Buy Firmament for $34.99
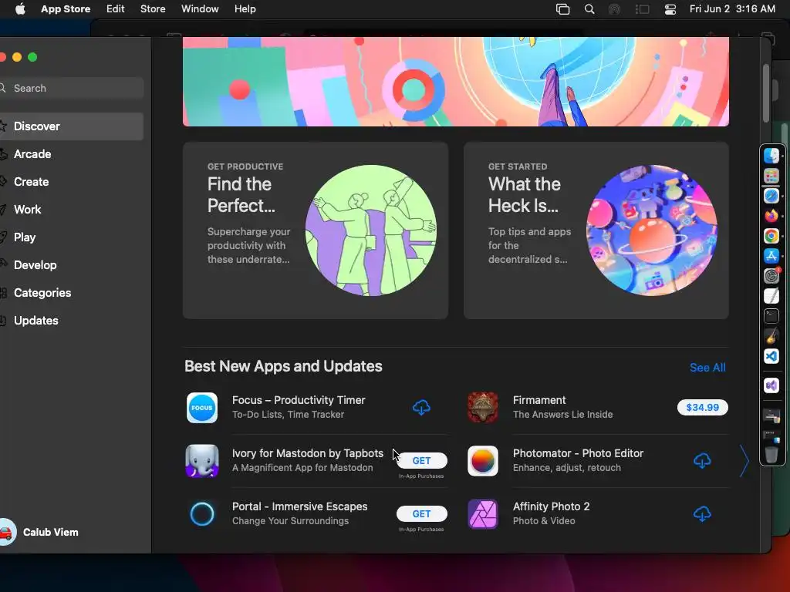The image size is (790, 592). 702,407
